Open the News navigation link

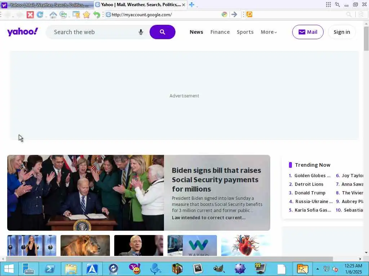pos(196,32)
